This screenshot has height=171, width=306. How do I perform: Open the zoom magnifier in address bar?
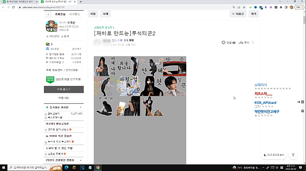coord(234,7)
